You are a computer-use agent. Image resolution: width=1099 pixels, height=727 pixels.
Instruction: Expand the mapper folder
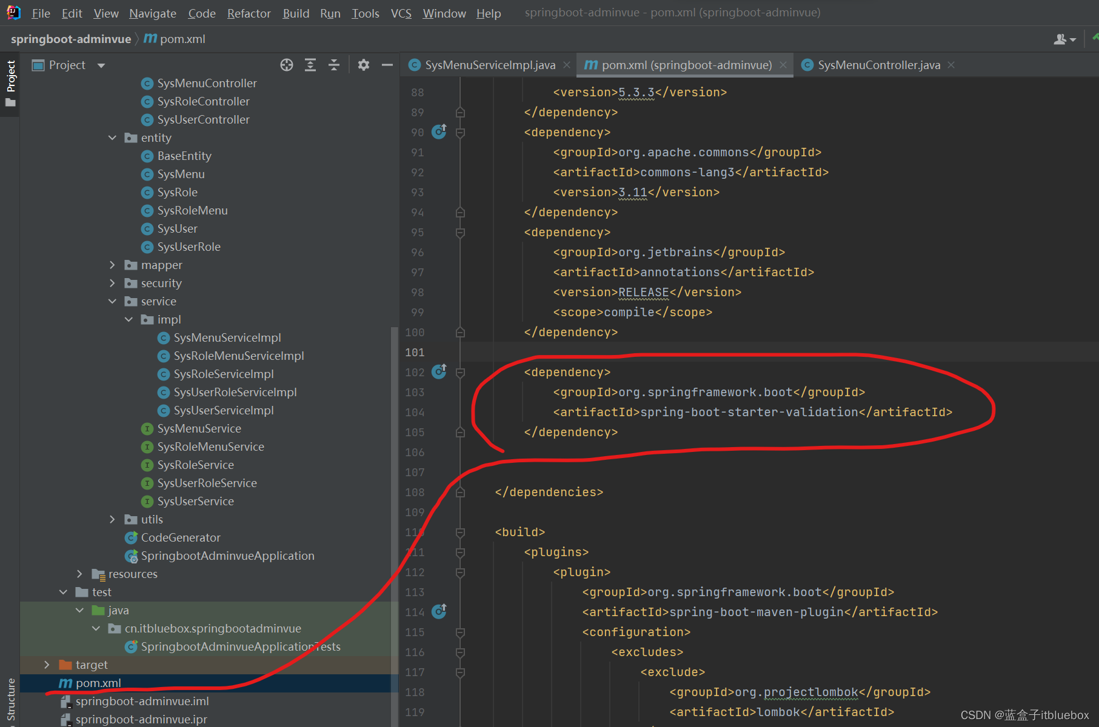(x=112, y=265)
